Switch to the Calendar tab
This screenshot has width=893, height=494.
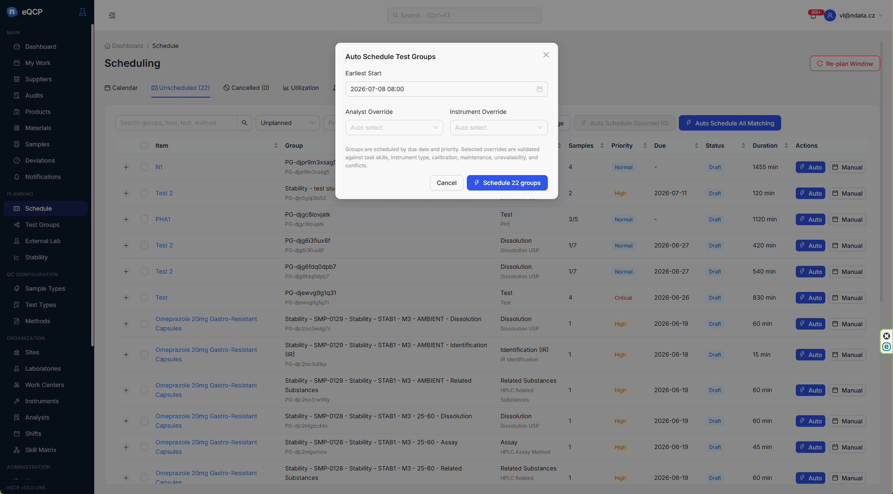tap(121, 88)
